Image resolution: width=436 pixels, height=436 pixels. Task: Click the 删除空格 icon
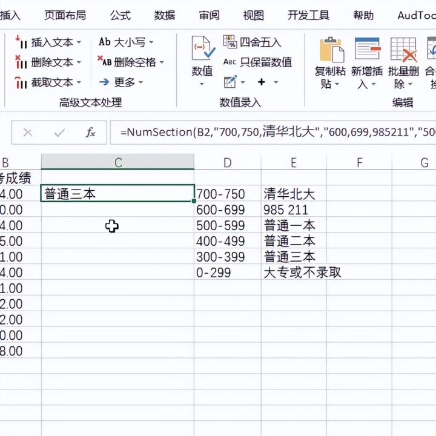click(x=105, y=61)
